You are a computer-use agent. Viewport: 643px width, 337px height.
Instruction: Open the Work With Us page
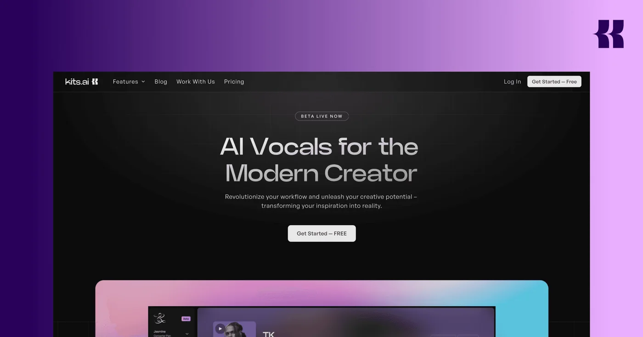pos(196,82)
